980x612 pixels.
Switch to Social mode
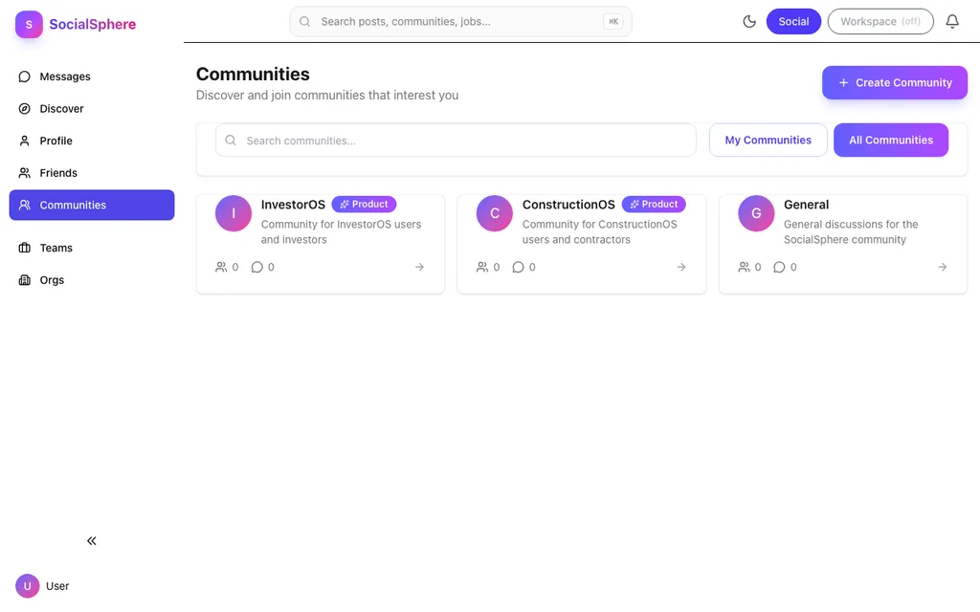click(793, 22)
